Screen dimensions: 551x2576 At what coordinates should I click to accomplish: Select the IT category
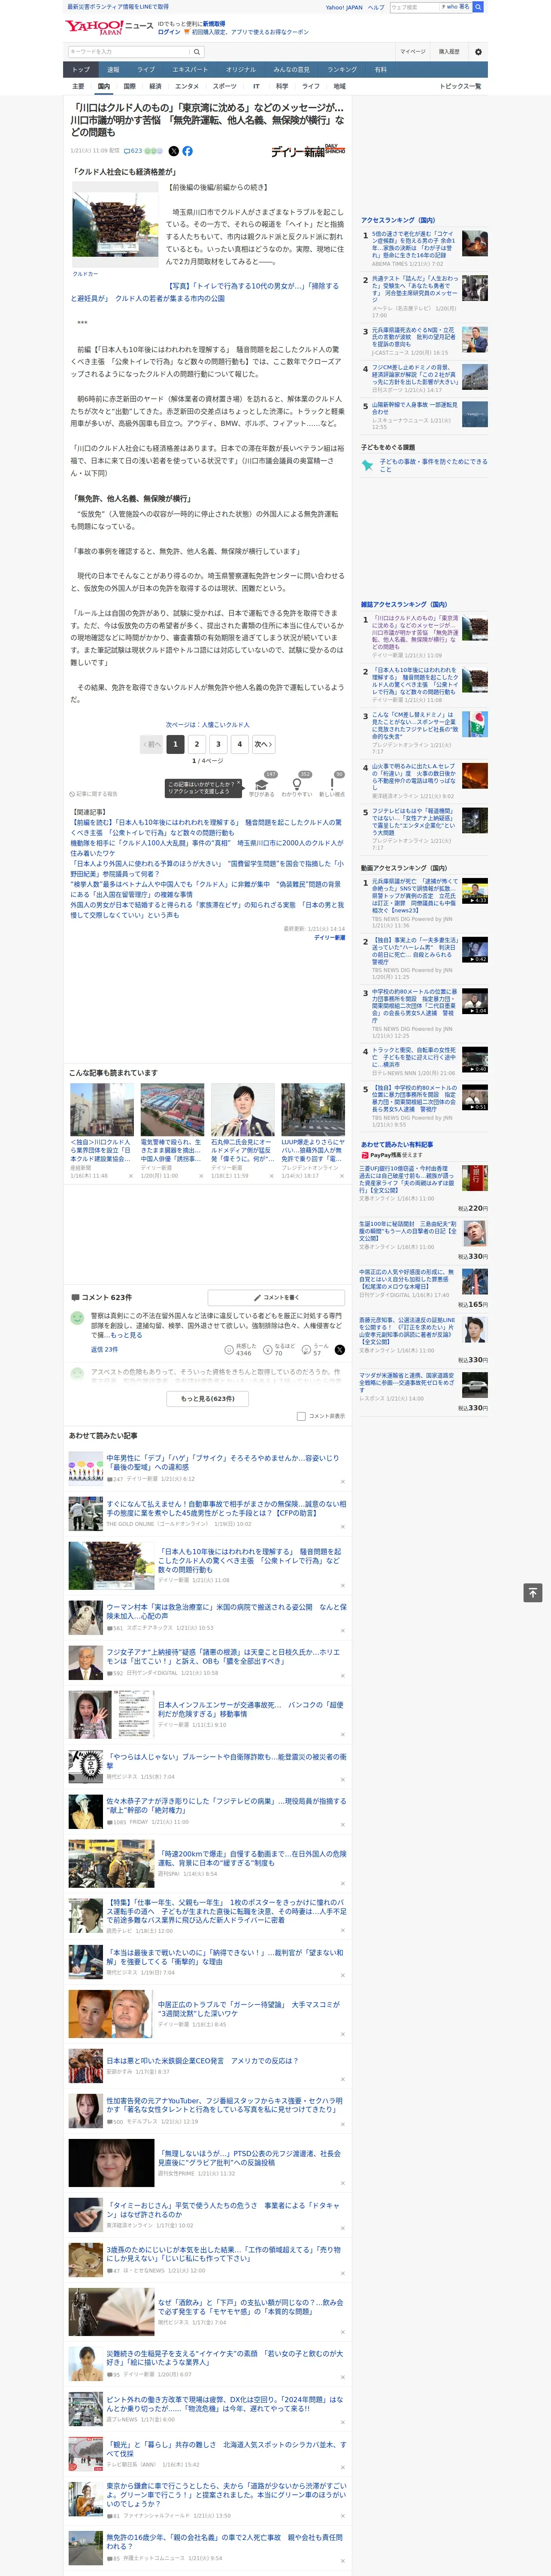(256, 86)
